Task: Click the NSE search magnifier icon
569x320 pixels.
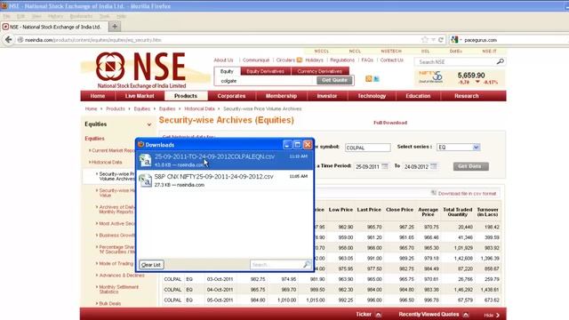Action: click(500, 61)
